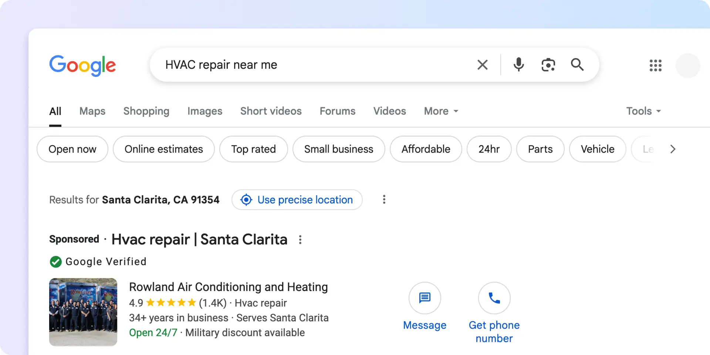The width and height of the screenshot is (710, 355).
Task: Open three-dot menu next to precise location
Action: [x=384, y=200]
